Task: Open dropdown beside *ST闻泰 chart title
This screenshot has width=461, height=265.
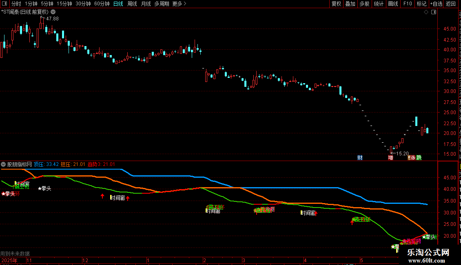Action: tap(53, 12)
